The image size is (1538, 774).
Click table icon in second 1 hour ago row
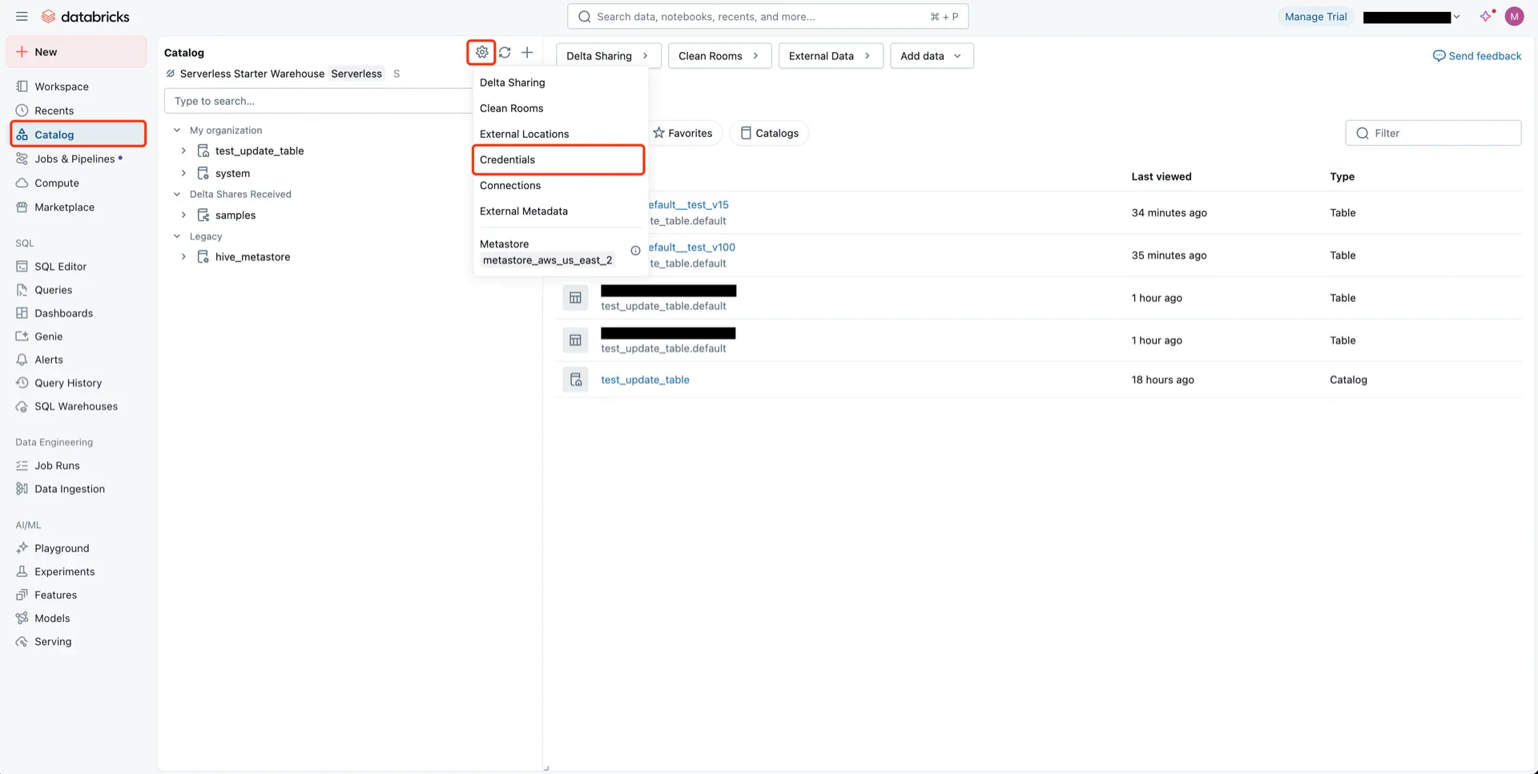575,341
